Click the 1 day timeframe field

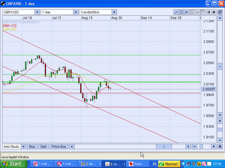point(57,12)
